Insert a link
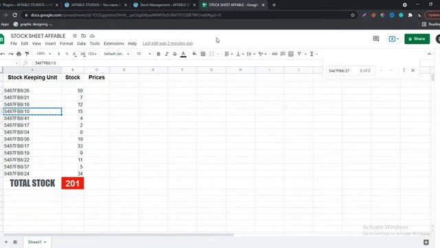 point(274,54)
